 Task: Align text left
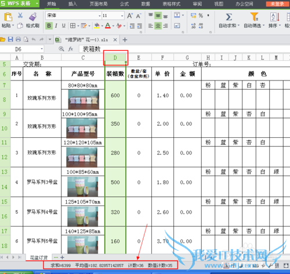click(151, 25)
